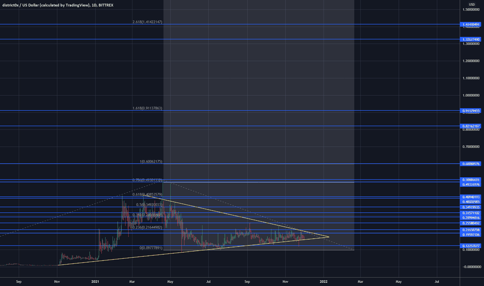Select the 0.19597106 price label
Screen dimensions: 484x286
click(470, 235)
